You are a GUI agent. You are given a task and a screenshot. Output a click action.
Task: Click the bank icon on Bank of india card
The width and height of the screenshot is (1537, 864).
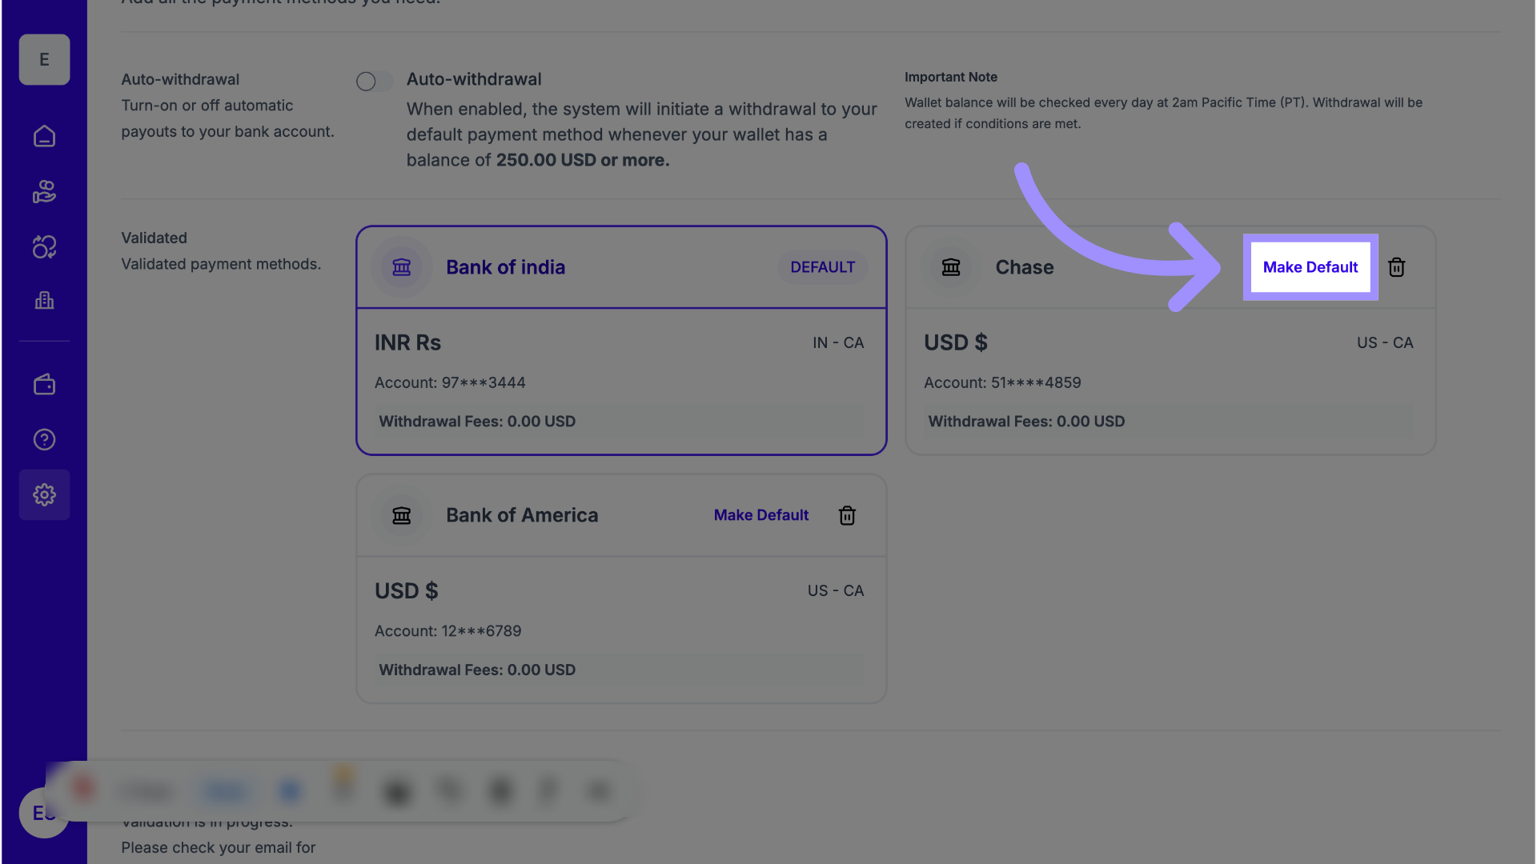click(401, 267)
